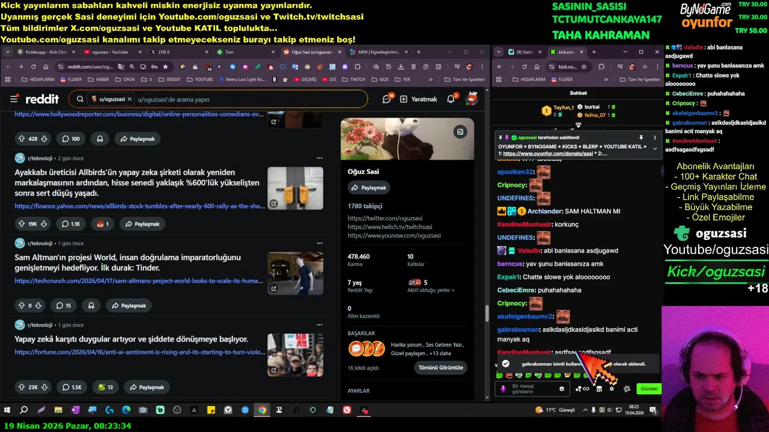Give an award on the Sam Altman post
Image resolution: width=769 pixels, height=432 pixels.
[x=91, y=305]
